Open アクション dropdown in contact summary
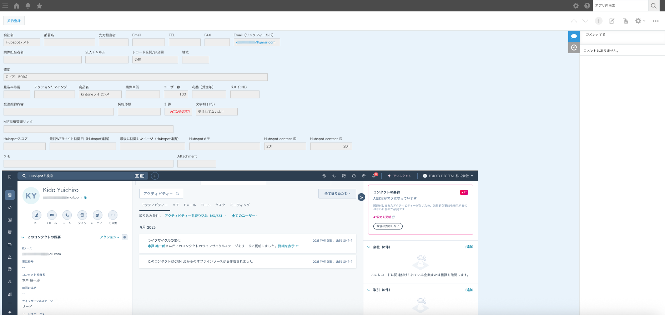The width and height of the screenshot is (665, 315). 109,237
